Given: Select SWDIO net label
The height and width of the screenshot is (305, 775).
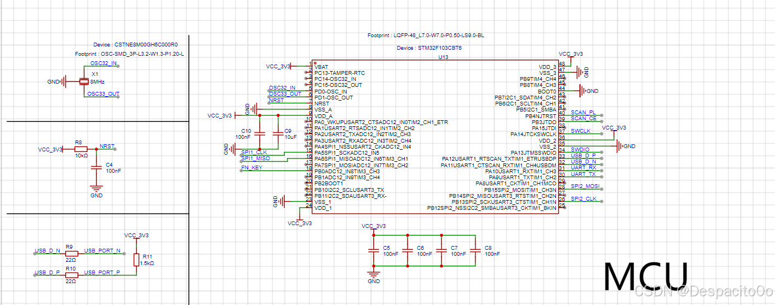Looking at the screenshot, I should click(x=581, y=150).
